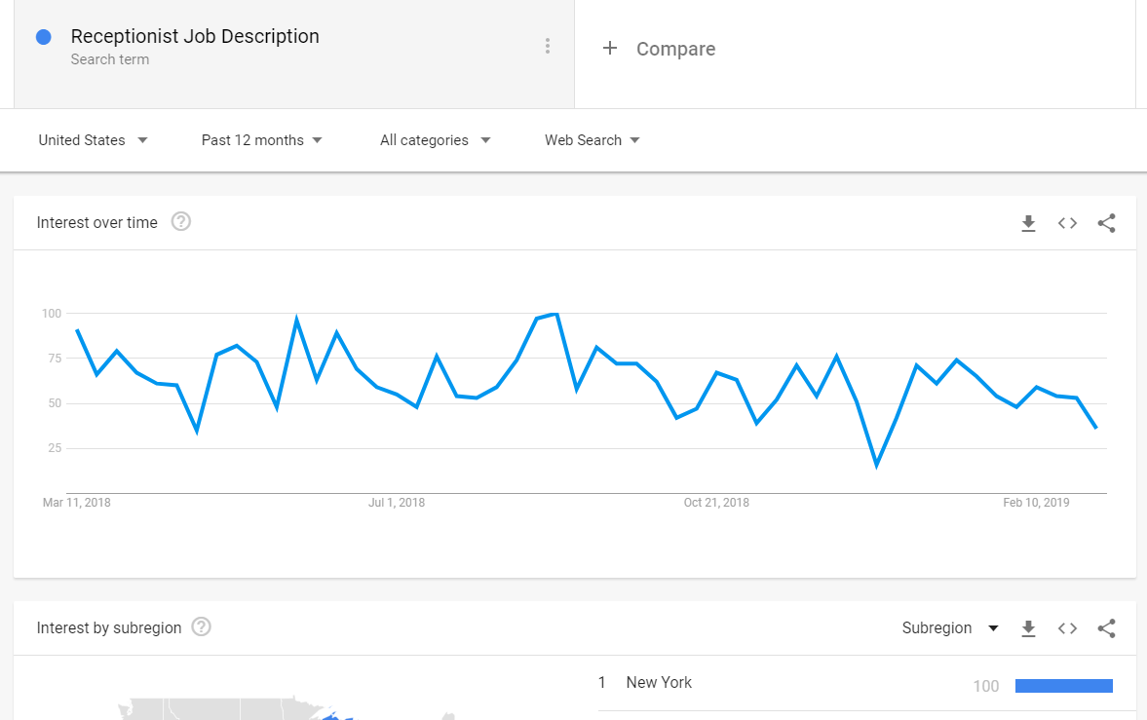This screenshot has height=720, width=1147.
Task: Open help for Interest over time
Action: [180, 221]
